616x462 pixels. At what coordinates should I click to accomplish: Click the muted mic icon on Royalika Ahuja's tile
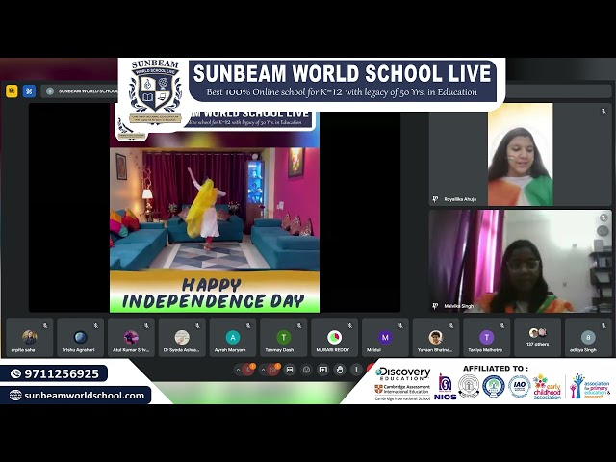coord(603,112)
